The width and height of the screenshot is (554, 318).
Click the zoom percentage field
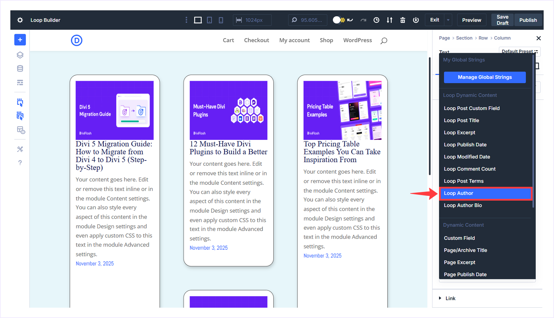pyautogui.click(x=308, y=20)
